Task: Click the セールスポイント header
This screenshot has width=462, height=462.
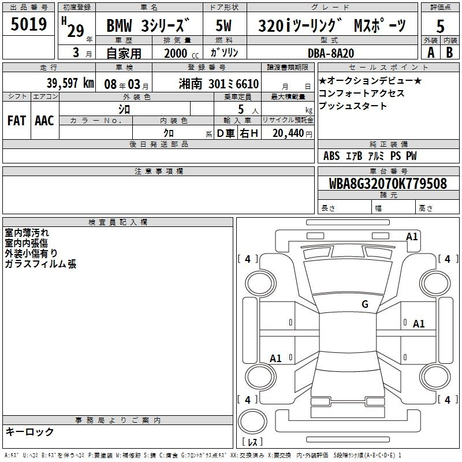Action: coord(388,68)
